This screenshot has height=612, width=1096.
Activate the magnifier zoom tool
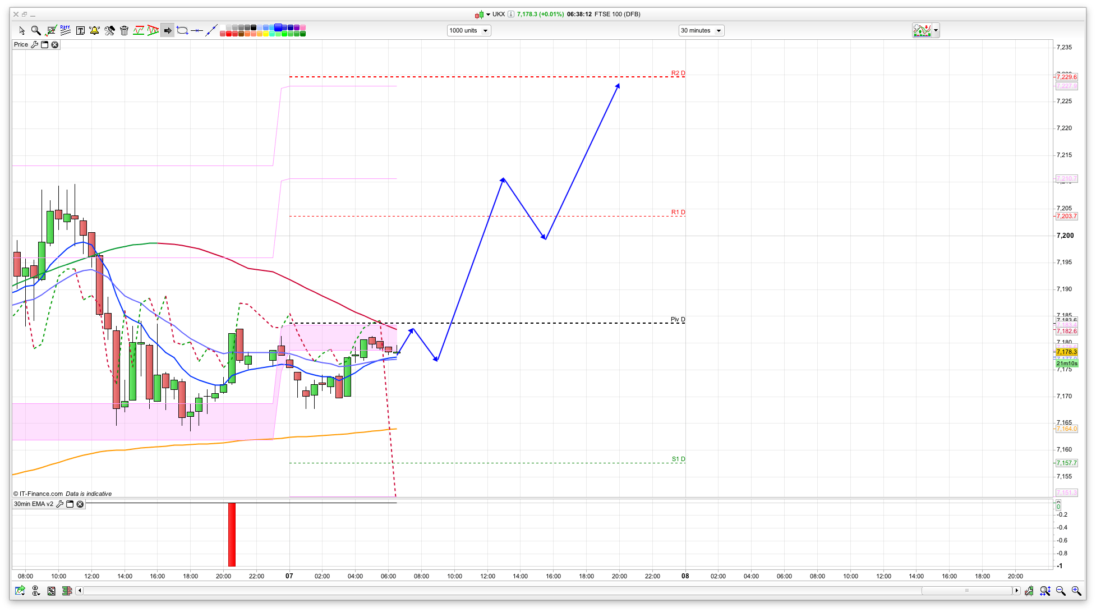point(36,31)
